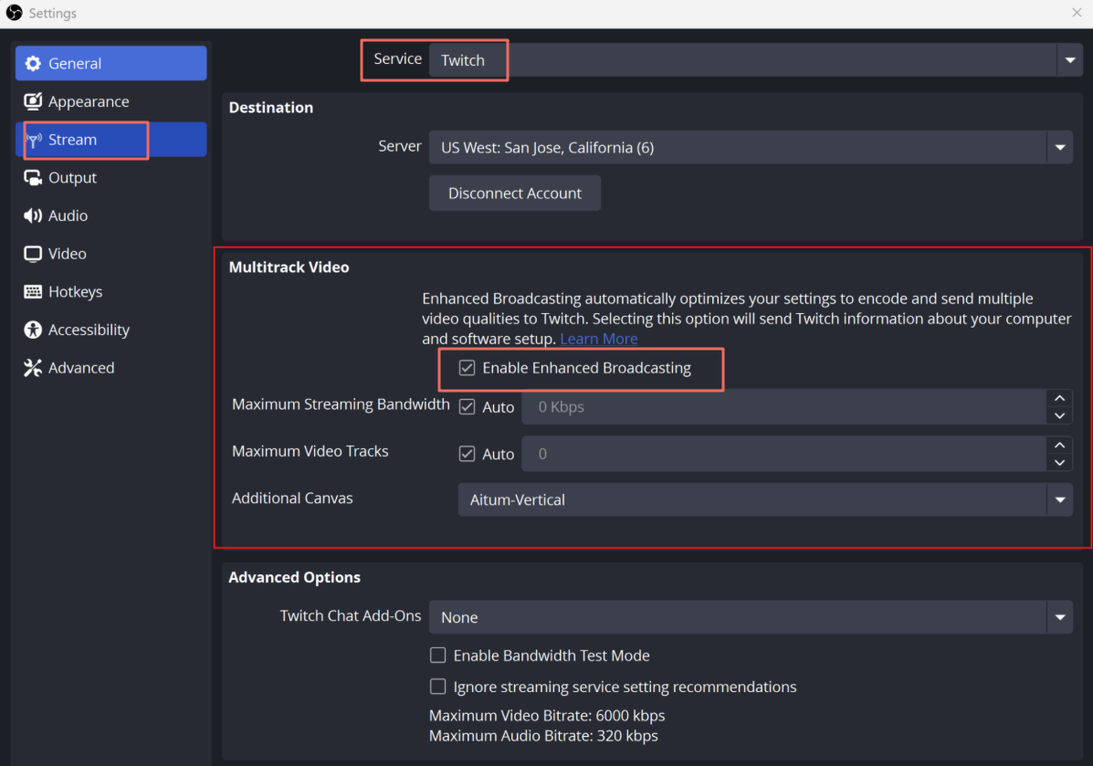Screen dimensions: 1093x766
Task: Click the Maximum Video Tracks value field
Action: point(784,454)
